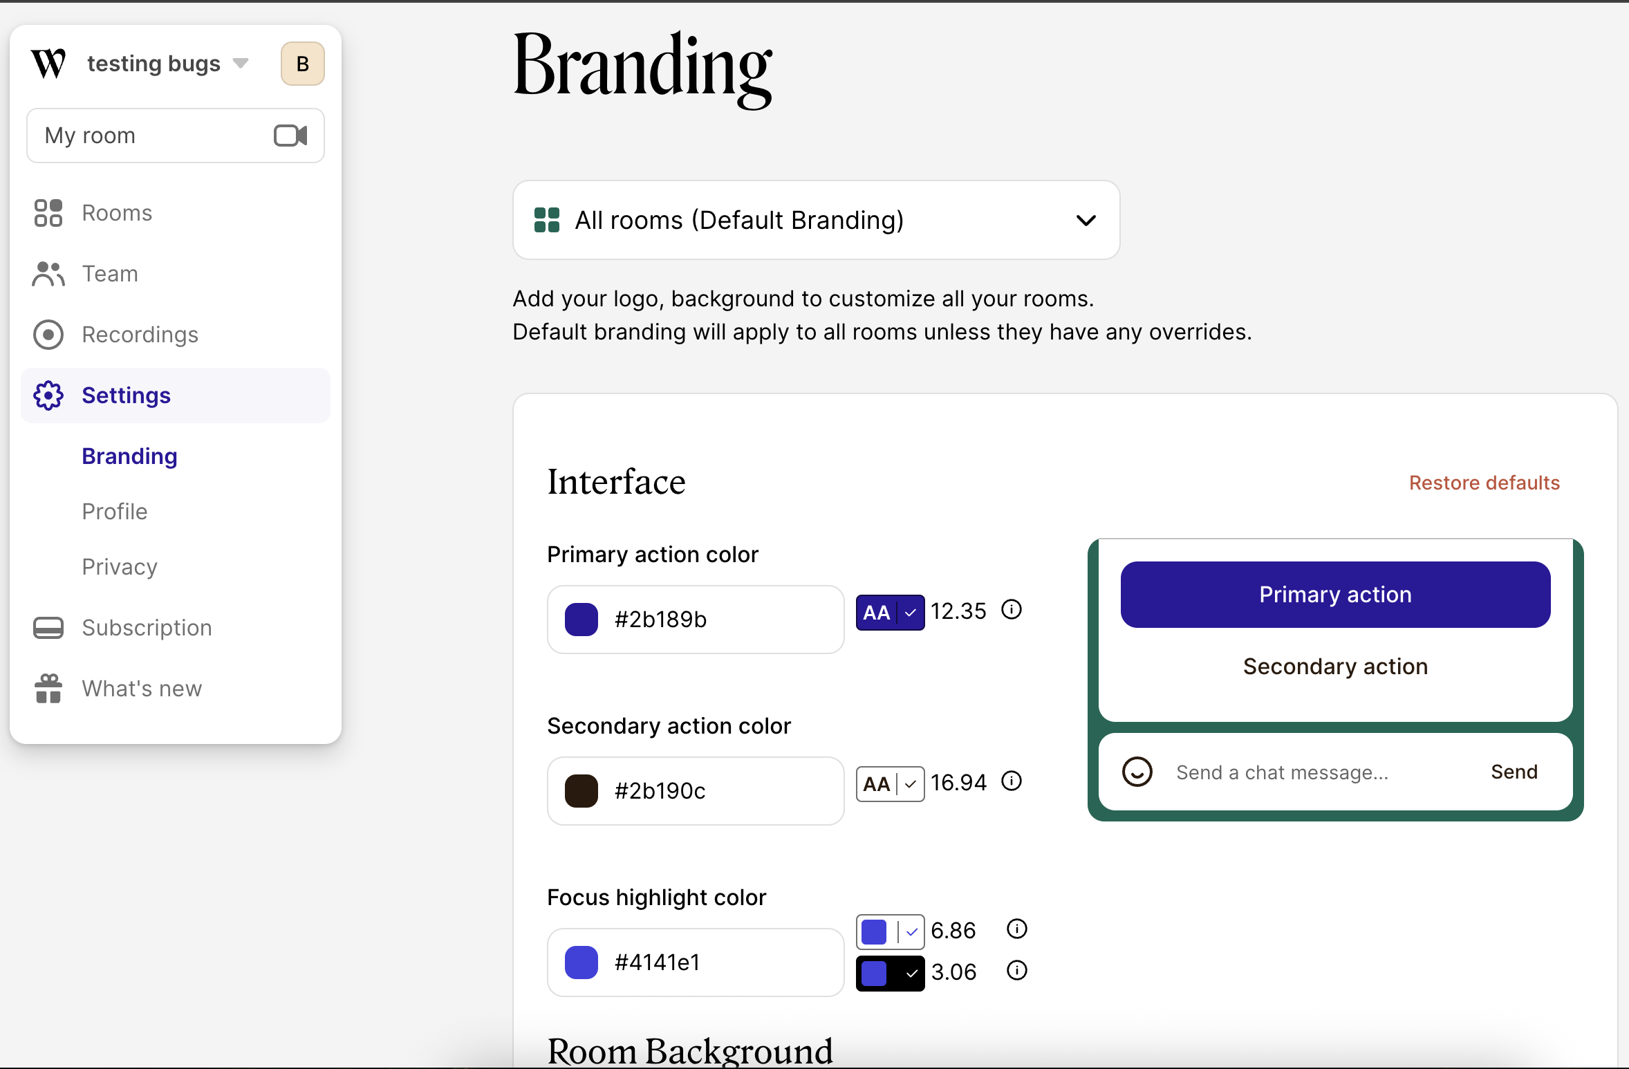This screenshot has width=1629, height=1069.
Task: Click the What's new gift icon
Action: [x=48, y=689]
